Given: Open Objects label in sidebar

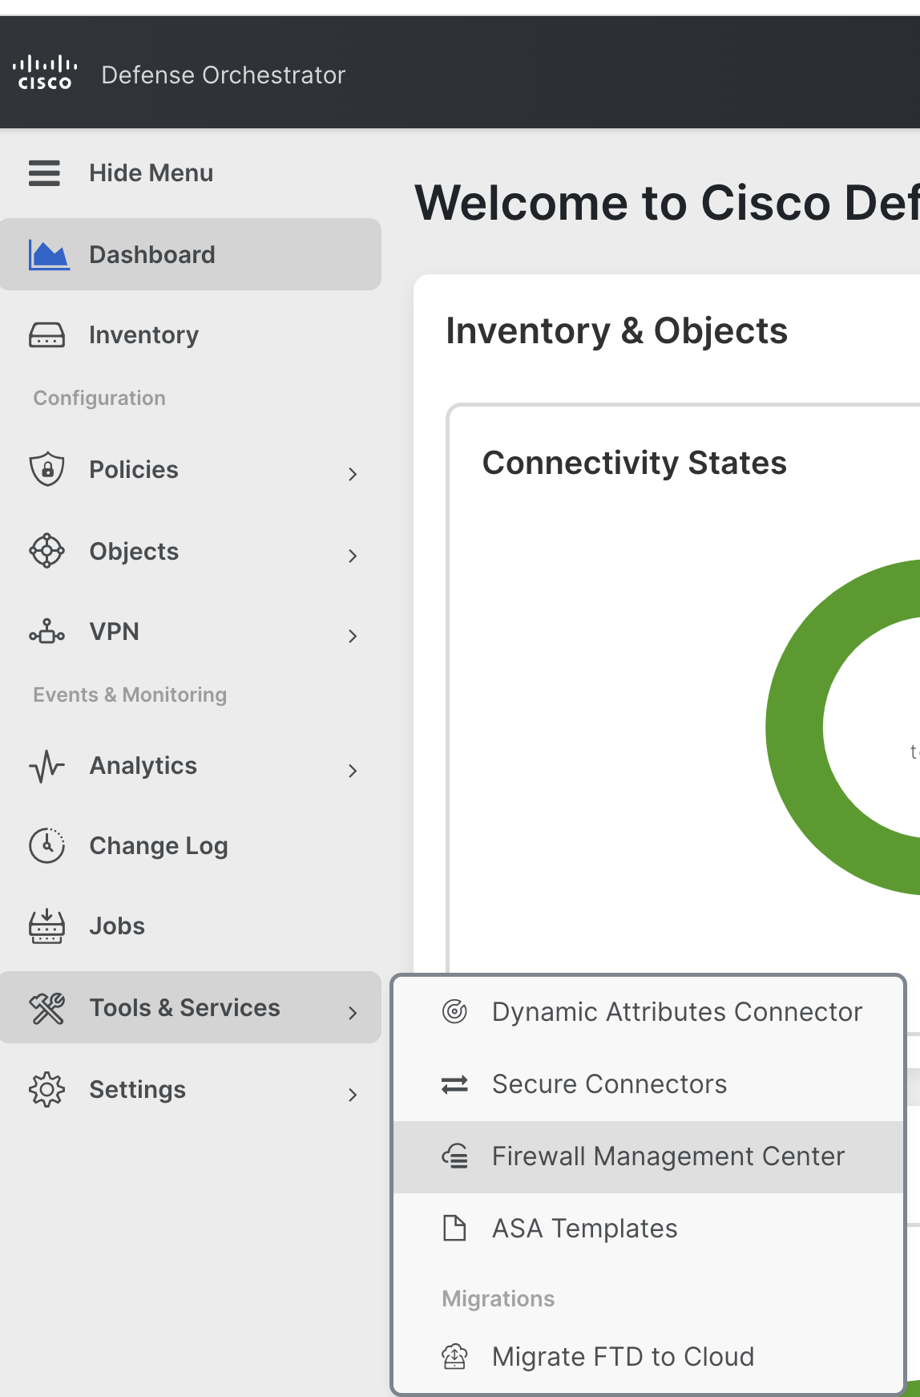Looking at the screenshot, I should click(134, 552).
